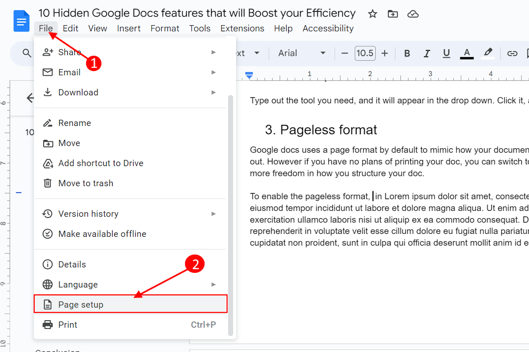
Task: Decrease the font size with the minus button
Action: 344,53
